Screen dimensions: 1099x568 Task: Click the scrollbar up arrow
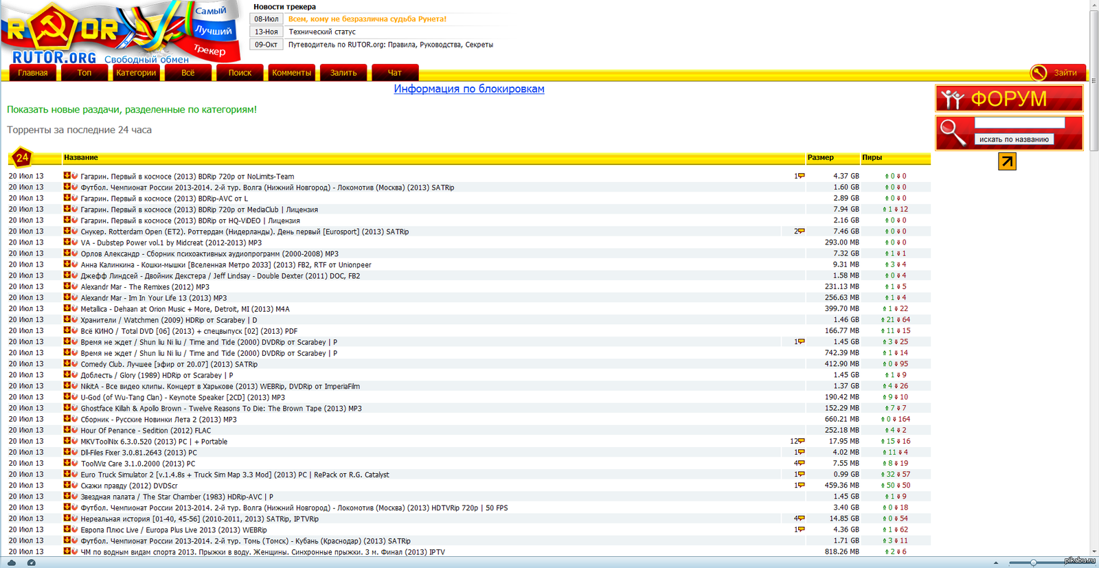pyautogui.click(x=1094, y=4)
